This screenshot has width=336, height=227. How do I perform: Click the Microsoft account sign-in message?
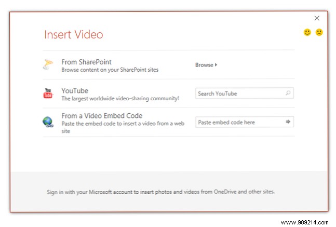coord(160,192)
